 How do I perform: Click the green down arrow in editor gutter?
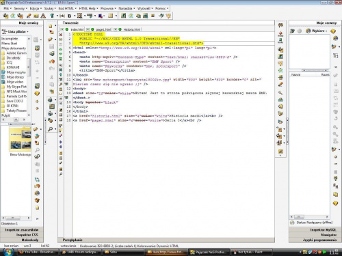point(61,54)
